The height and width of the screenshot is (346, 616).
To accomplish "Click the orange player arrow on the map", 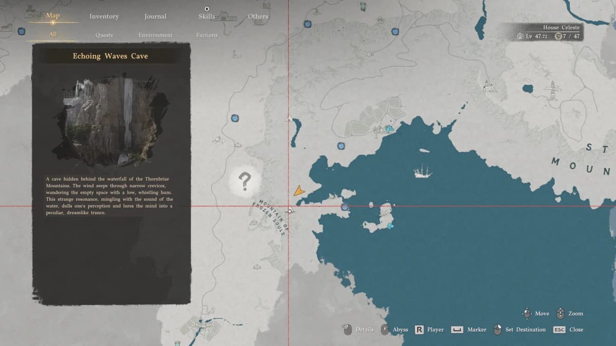I will [x=298, y=191].
